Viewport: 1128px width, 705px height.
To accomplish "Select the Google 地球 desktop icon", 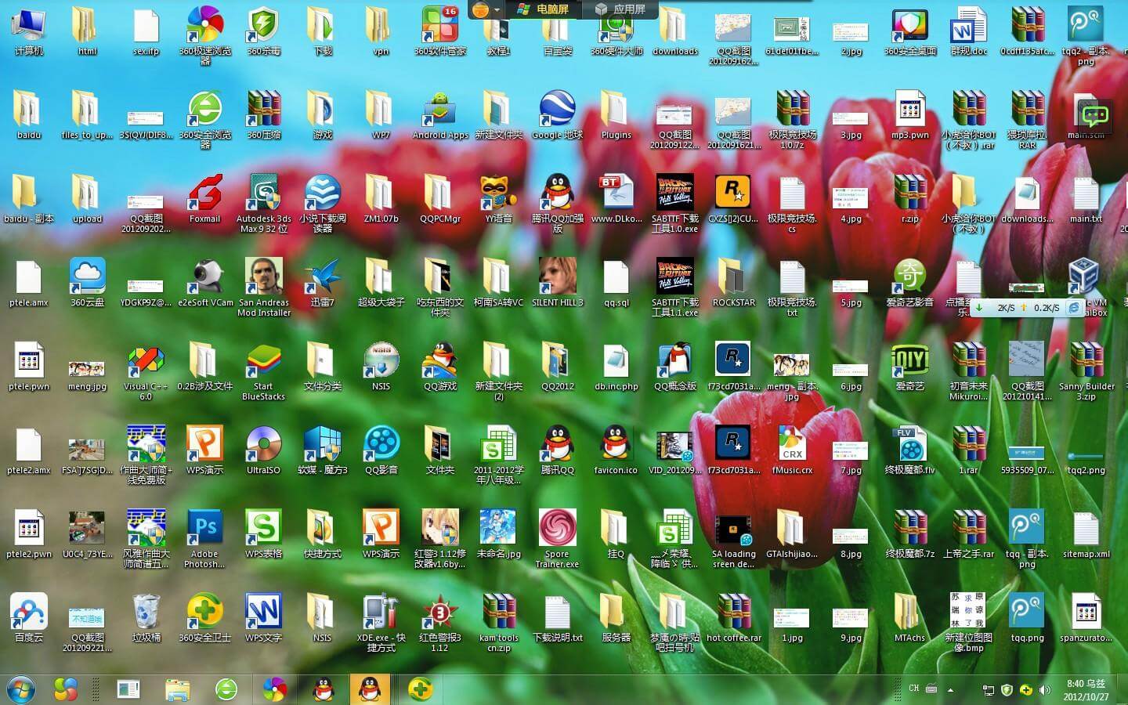I will click(557, 111).
